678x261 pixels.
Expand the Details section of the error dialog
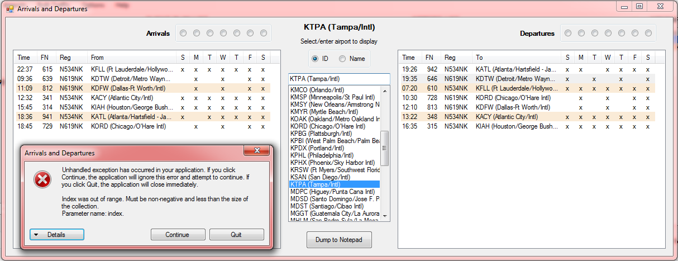coord(56,235)
